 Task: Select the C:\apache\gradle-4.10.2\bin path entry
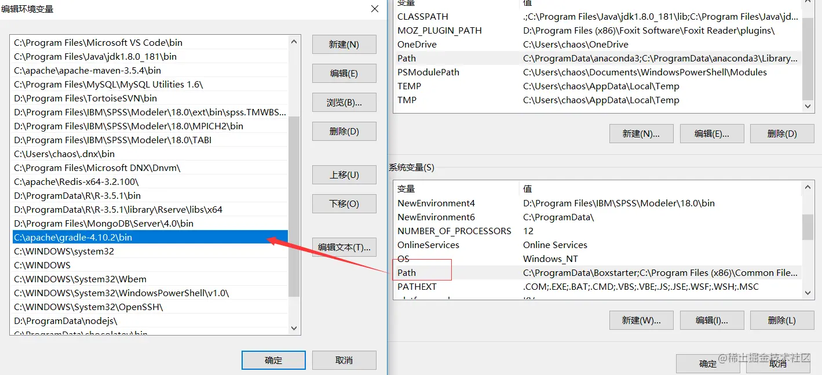click(150, 237)
